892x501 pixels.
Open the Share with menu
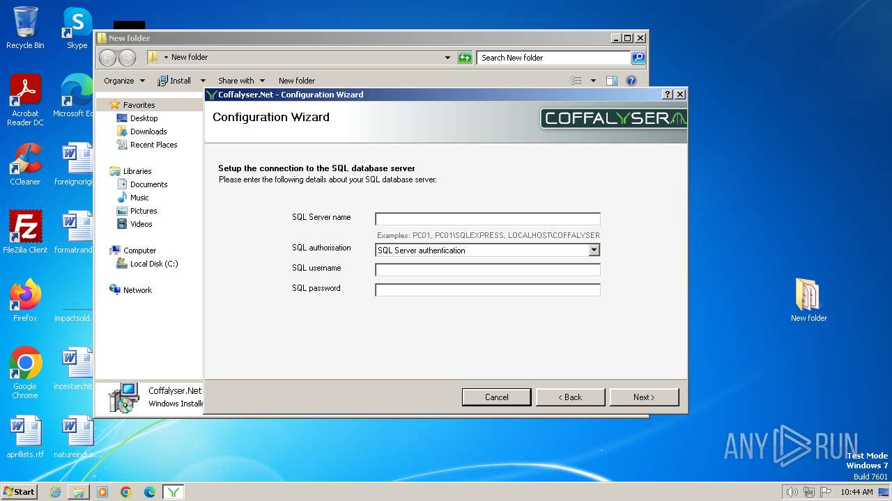241,81
